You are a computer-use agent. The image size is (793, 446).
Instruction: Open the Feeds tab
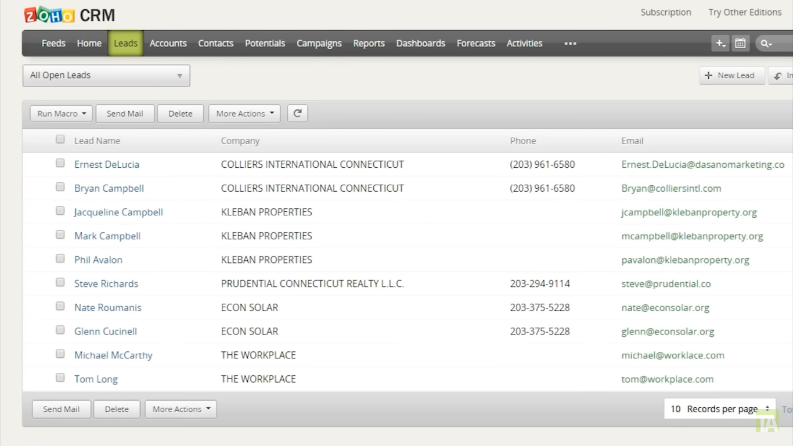(53, 44)
